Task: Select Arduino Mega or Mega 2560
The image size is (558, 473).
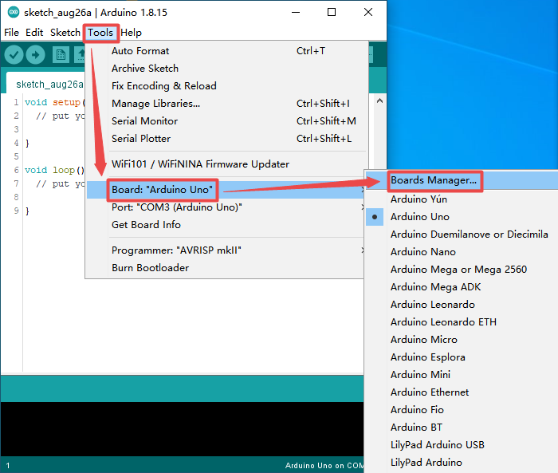Action: tap(462, 270)
